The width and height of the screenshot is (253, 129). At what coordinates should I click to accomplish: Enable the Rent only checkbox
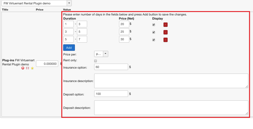[x=95, y=61]
